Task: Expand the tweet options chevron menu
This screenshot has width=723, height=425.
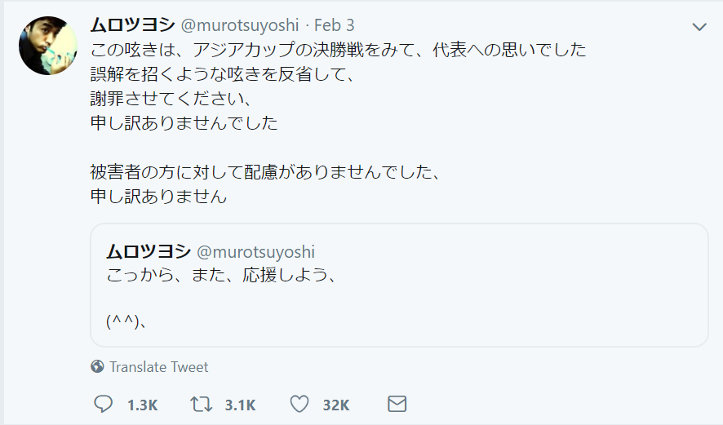Action: click(x=699, y=27)
